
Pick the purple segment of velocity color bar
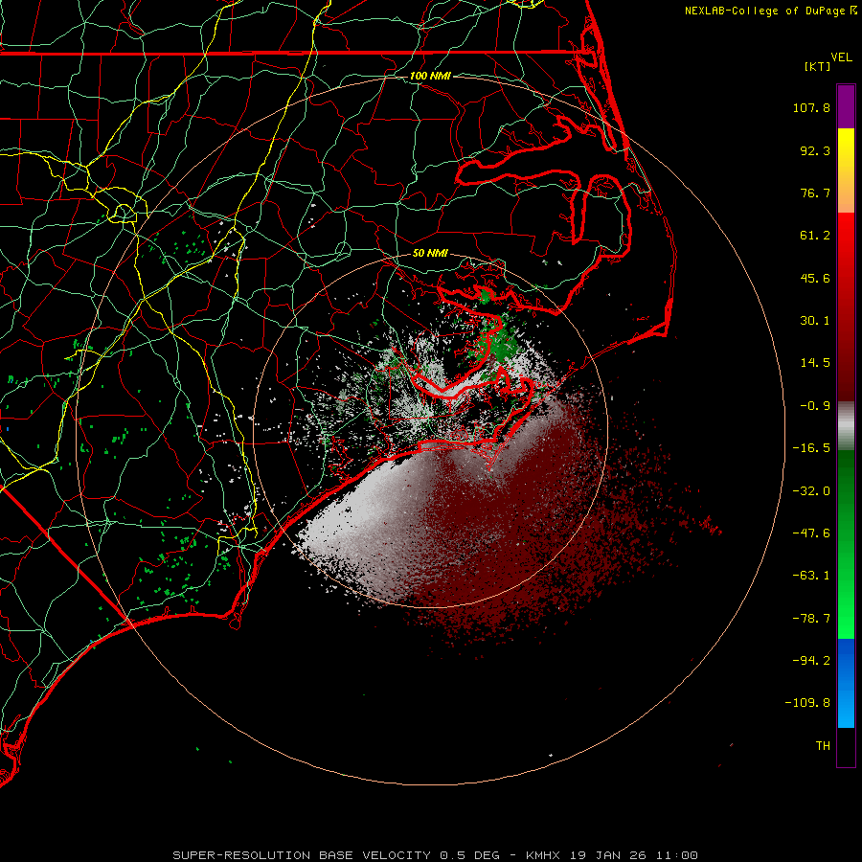coord(846,106)
